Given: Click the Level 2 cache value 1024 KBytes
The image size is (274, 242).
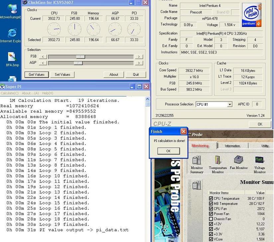Looking at the screenshot, I should point(248,83).
